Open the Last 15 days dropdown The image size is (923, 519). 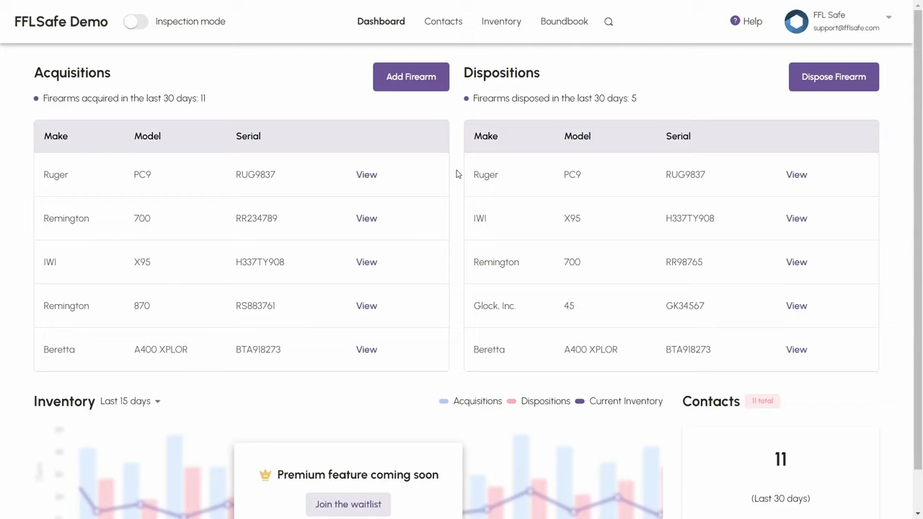(128, 401)
